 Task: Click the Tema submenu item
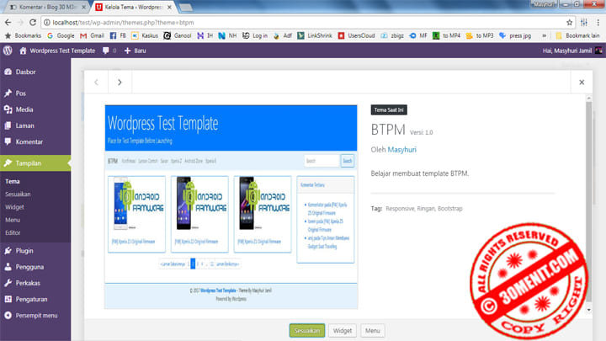coord(13,181)
